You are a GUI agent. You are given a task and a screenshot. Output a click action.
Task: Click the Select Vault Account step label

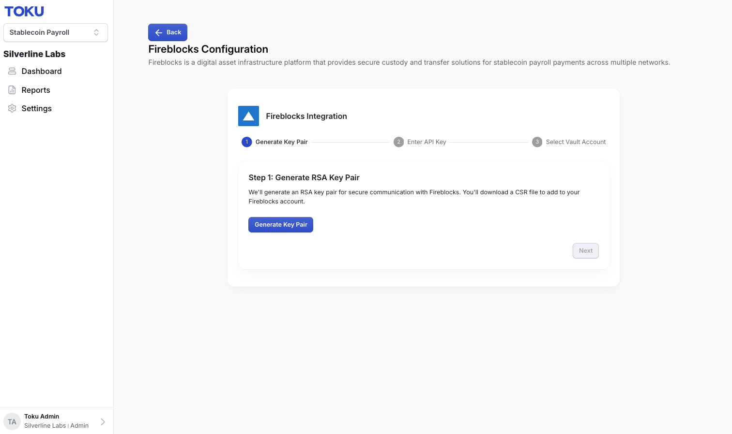[x=576, y=142]
